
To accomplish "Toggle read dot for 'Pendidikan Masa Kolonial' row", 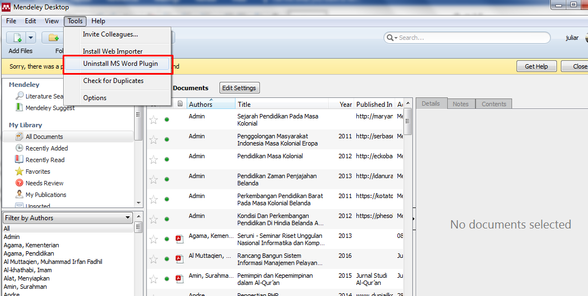I will (167, 159).
